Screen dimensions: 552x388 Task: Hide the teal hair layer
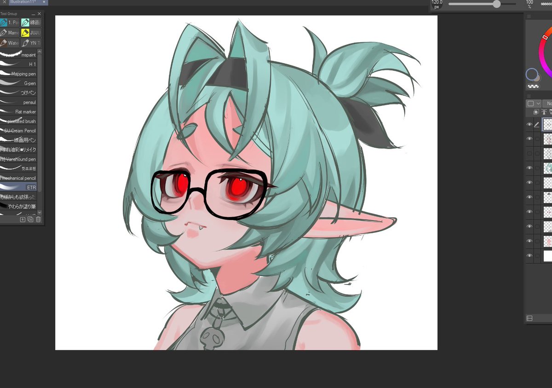coord(529,168)
